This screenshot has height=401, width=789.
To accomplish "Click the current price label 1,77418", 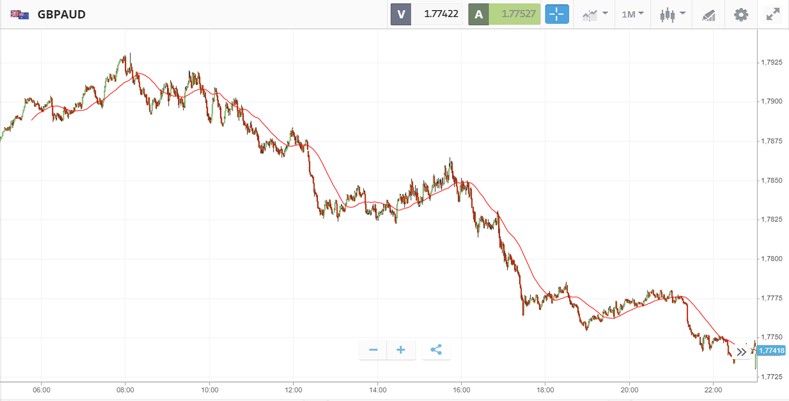I will (x=771, y=350).
